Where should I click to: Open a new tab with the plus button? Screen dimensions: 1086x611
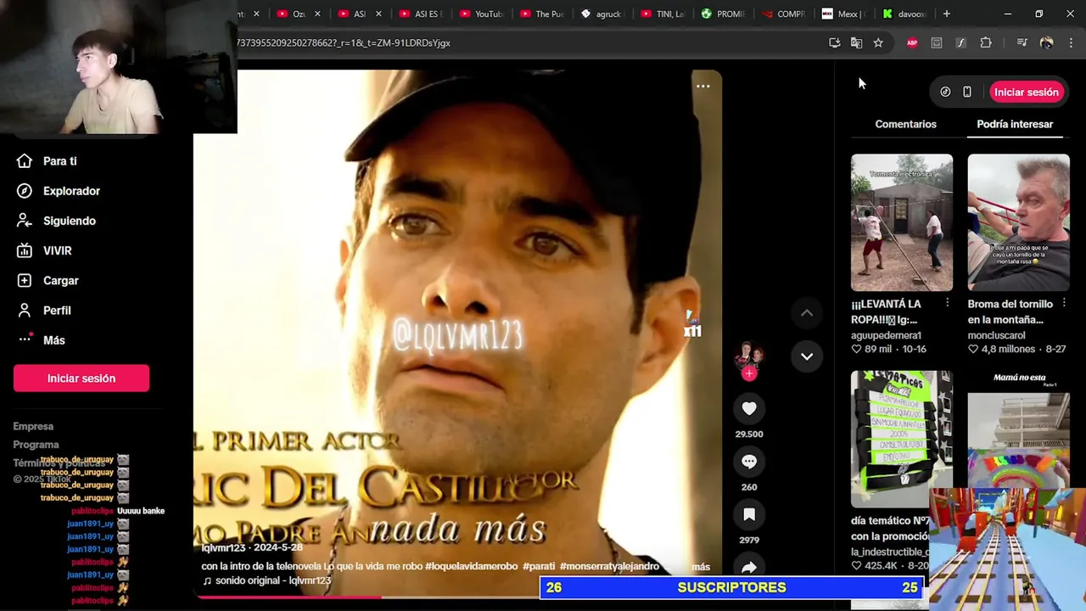(x=946, y=14)
